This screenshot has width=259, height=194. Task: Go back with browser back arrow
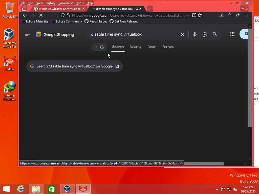point(25,15)
